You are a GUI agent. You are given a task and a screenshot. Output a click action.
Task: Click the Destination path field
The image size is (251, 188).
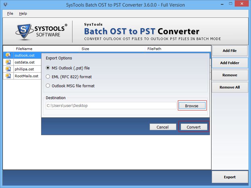coord(111,106)
